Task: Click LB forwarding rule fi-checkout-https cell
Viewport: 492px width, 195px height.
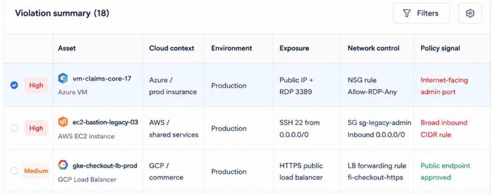Action: point(377,171)
